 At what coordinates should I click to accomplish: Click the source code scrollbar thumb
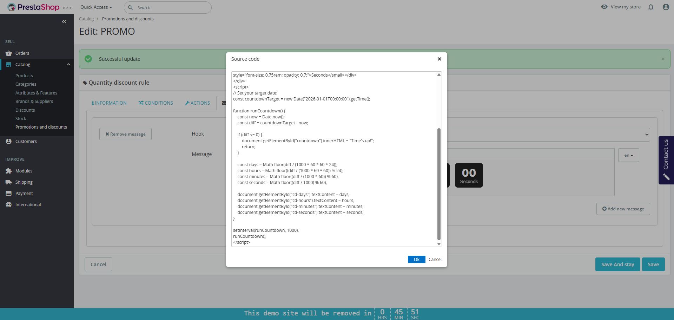click(x=439, y=184)
